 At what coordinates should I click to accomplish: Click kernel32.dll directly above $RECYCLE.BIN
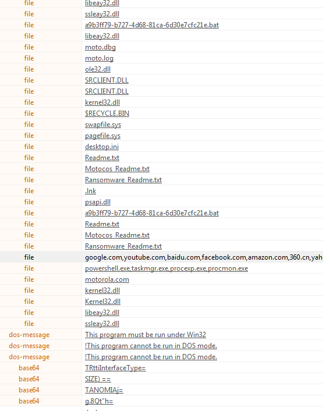click(x=102, y=102)
